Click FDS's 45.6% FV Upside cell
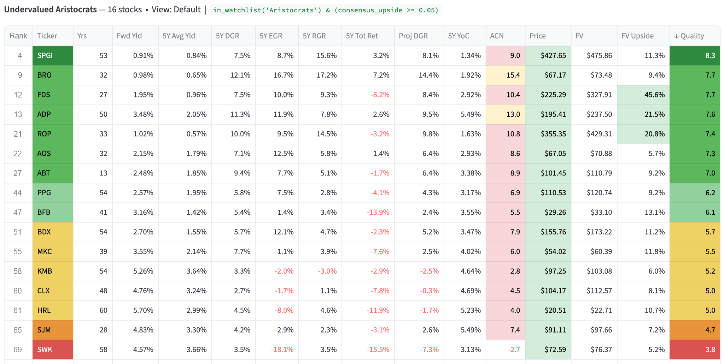Image resolution: width=724 pixels, height=364 pixels. [x=643, y=95]
